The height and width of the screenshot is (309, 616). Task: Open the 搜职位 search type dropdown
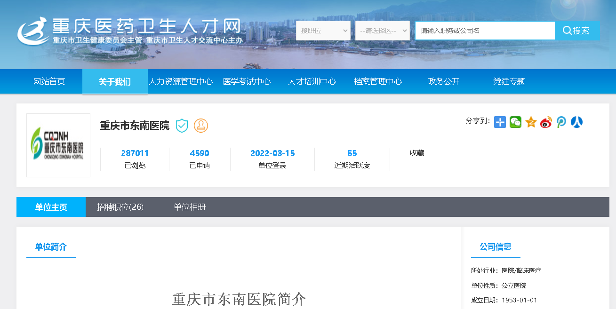point(323,31)
